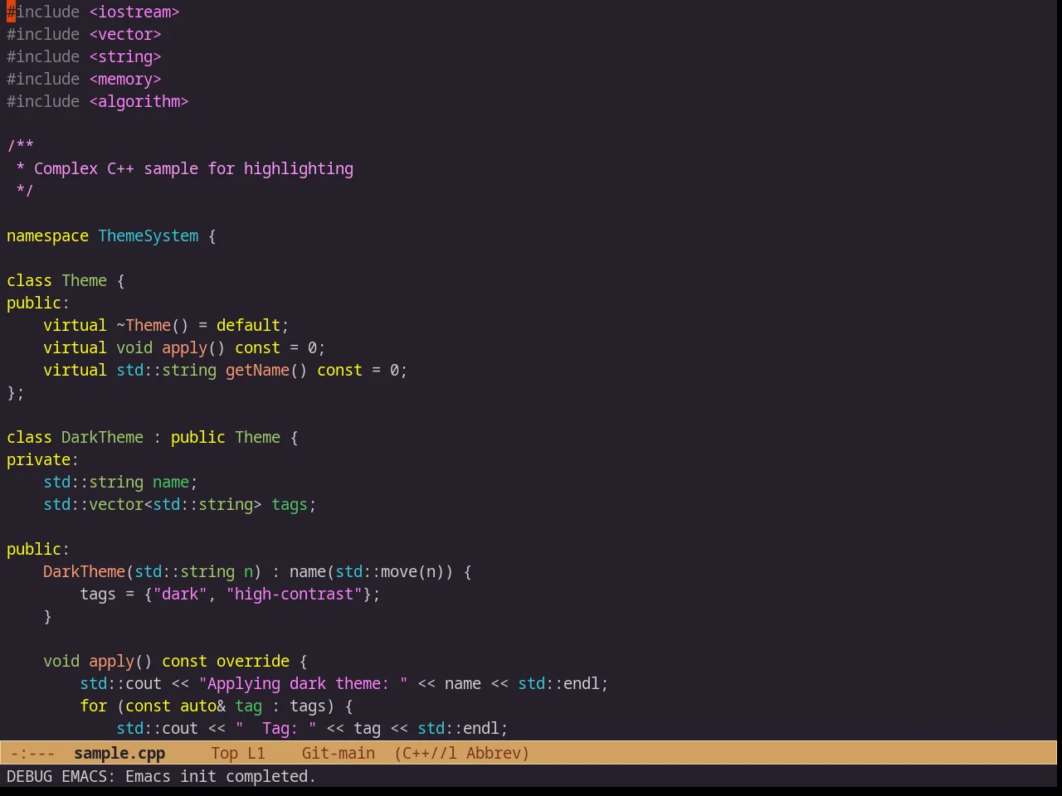Click the override keyword

[253, 661]
